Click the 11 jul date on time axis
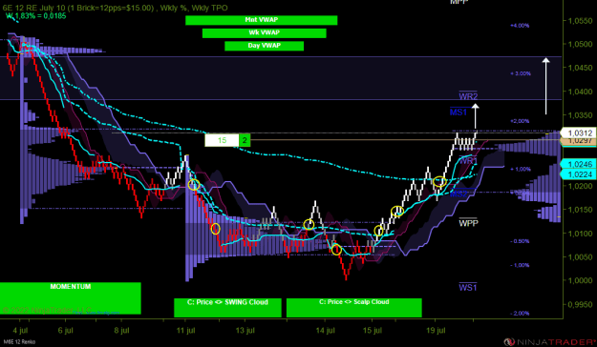Screen dimensions: 597x347 [186, 330]
